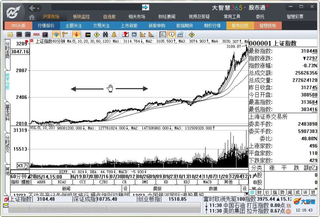Open the 智慧钱柜 tab
This screenshot has height=217, width=320.
(x=268, y=26)
